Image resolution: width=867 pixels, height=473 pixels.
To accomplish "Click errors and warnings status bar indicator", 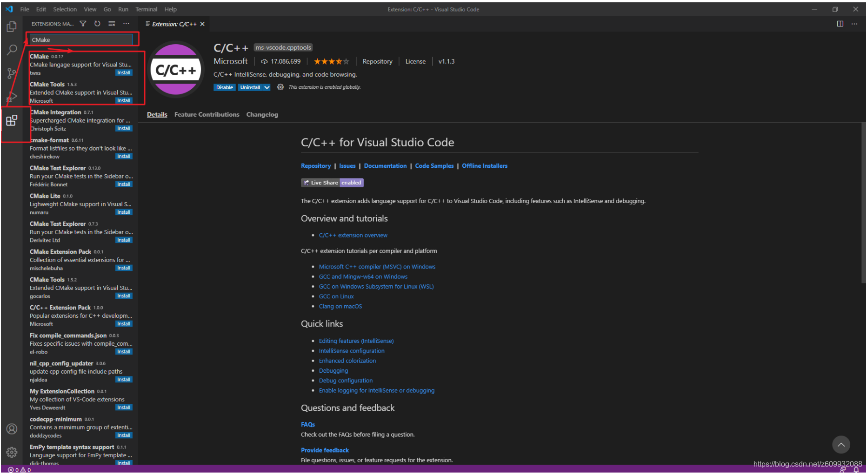I will click(x=20, y=469).
